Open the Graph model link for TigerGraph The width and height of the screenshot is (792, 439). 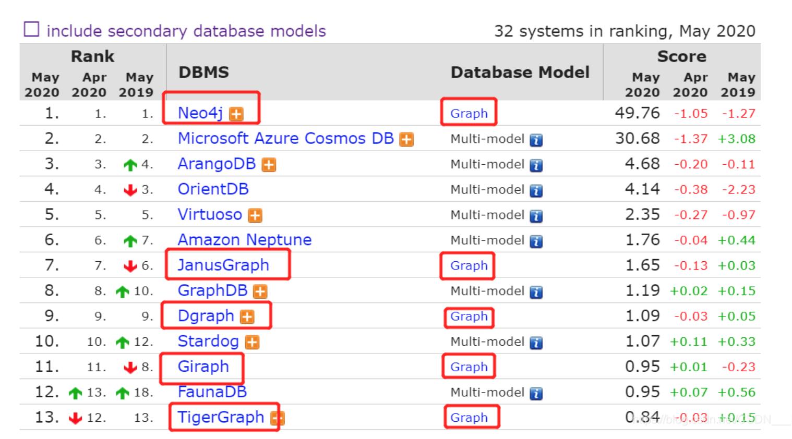(469, 417)
